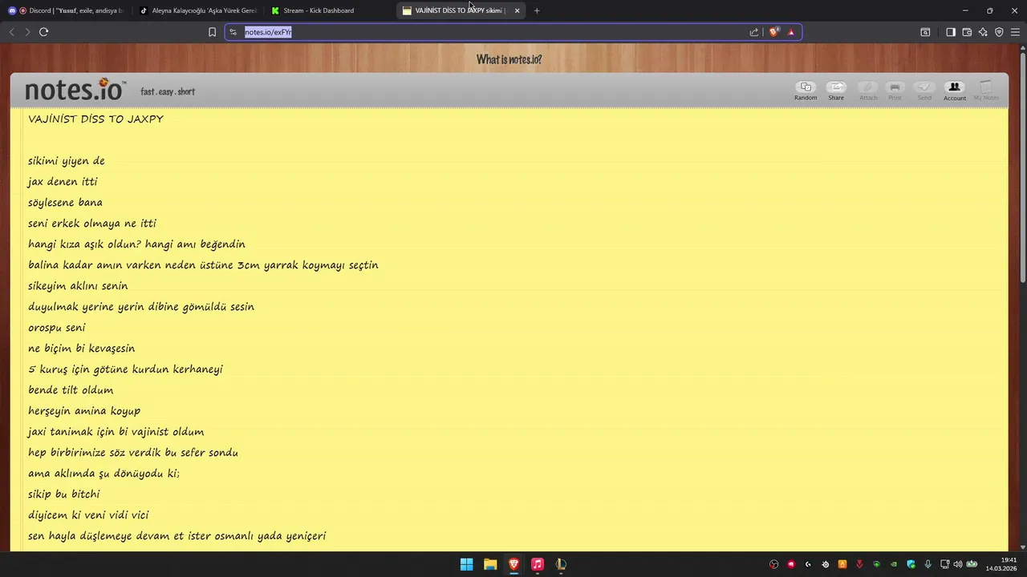Open the volume speaker tray icon
This screenshot has height=577, width=1027.
957,564
